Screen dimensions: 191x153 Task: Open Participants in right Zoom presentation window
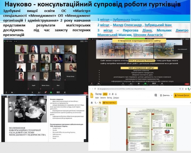(x=131, y=84)
